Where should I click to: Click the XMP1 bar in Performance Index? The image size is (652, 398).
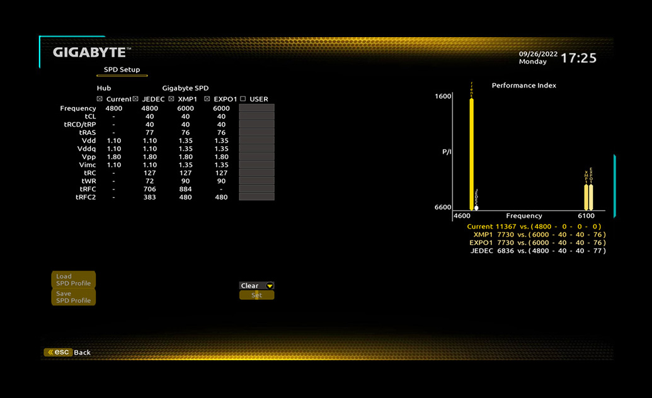coord(586,197)
